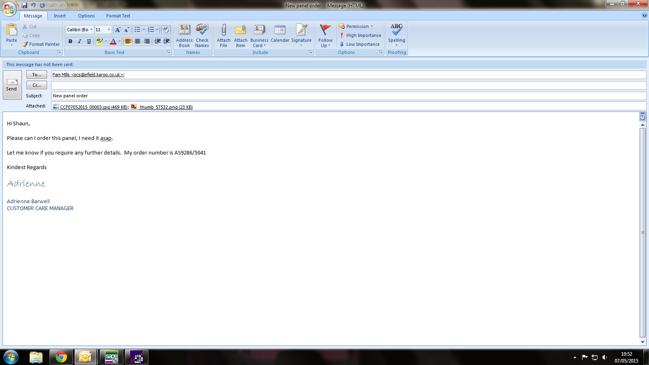Click the Attach Item envelope icon
This screenshot has height=365, width=649.
[241, 30]
